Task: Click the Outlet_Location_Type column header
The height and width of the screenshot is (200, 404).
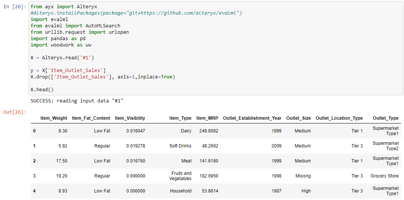Action: [x=339, y=118]
